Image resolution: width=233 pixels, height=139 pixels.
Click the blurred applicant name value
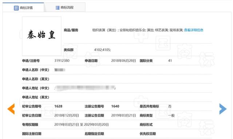[x=60, y=70]
